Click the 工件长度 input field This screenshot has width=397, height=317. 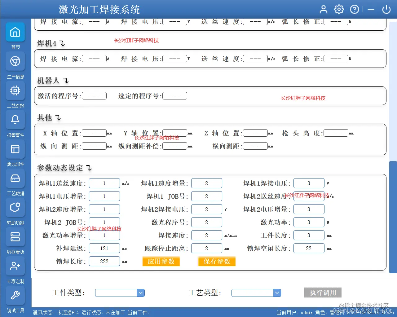(x=309, y=235)
